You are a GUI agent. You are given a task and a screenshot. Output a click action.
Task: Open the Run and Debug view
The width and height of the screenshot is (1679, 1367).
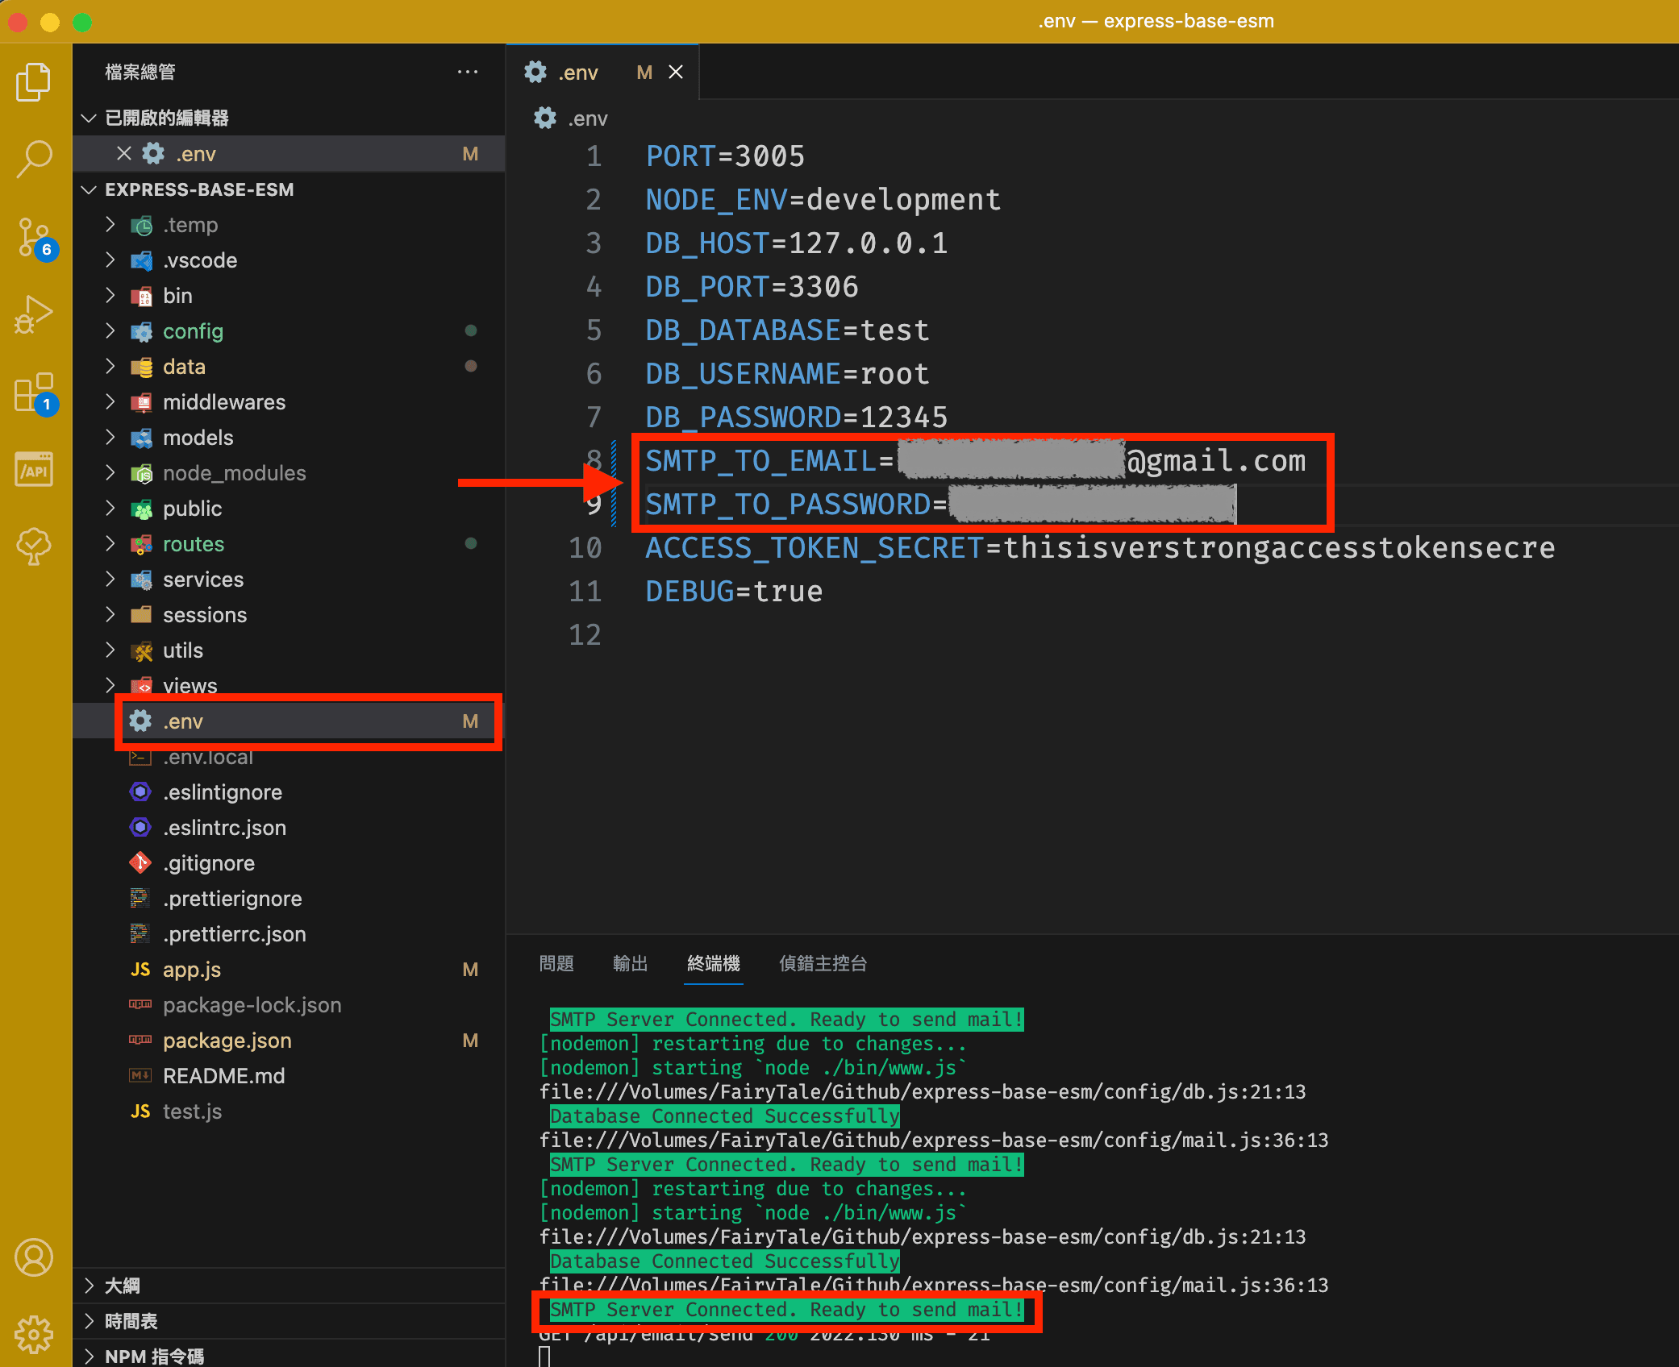click(x=34, y=314)
